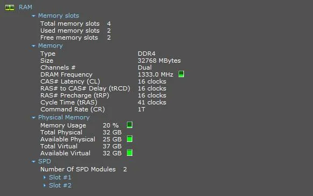Click the DDR4 type value
The height and width of the screenshot is (196, 313).
pos(146,54)
